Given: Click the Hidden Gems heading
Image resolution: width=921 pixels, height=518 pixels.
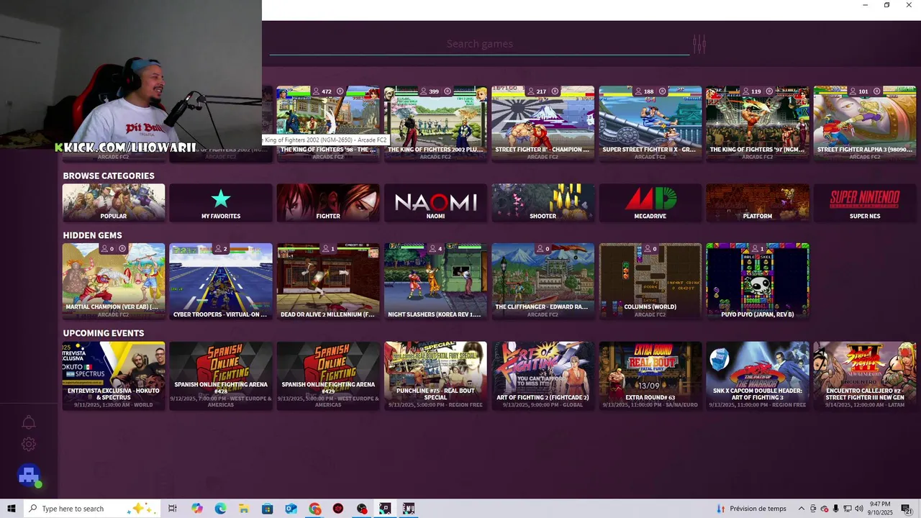Looking at the screenshot, I should [x=92, y=235].
